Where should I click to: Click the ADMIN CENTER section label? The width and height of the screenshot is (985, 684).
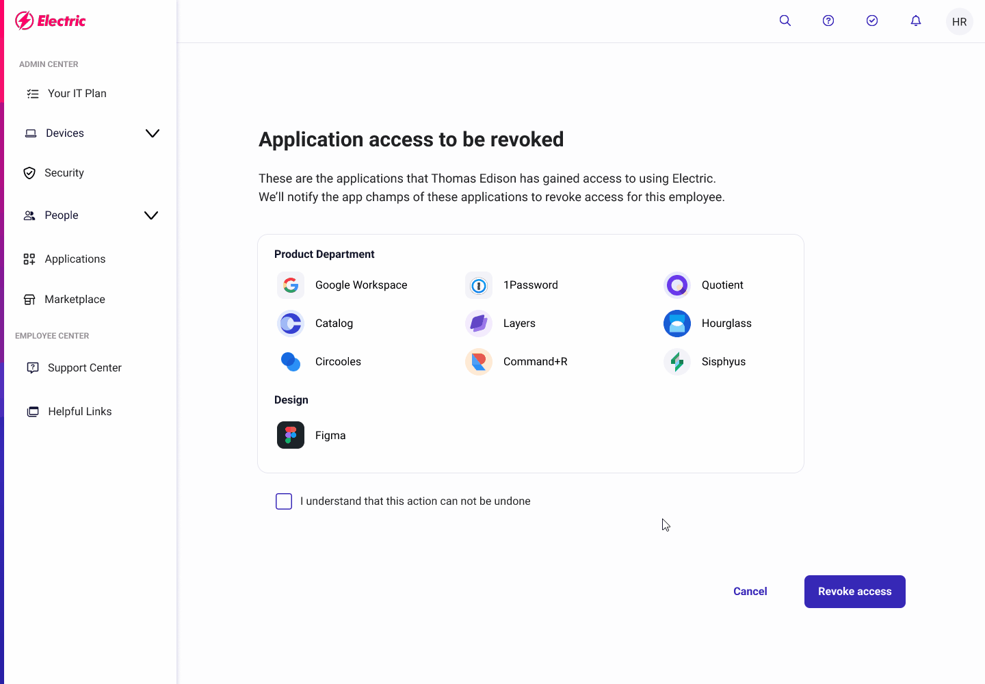tap(49, 64)
